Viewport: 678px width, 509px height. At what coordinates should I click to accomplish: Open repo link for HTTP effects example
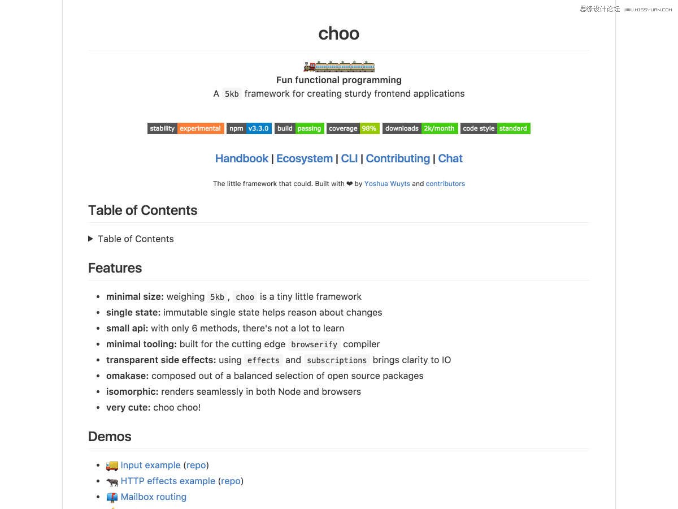click(231, 481)
